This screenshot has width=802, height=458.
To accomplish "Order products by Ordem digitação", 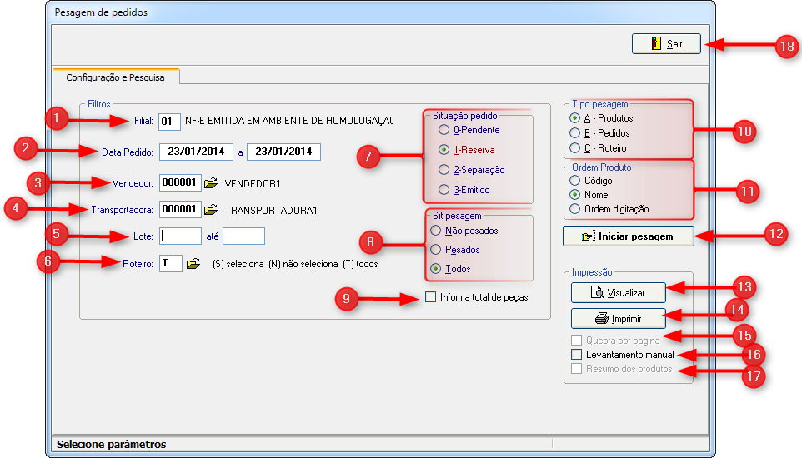I will click(574, 209).
